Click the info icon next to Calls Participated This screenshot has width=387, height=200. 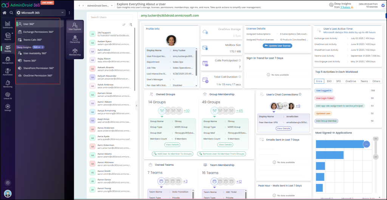click(x=240, y=60)
